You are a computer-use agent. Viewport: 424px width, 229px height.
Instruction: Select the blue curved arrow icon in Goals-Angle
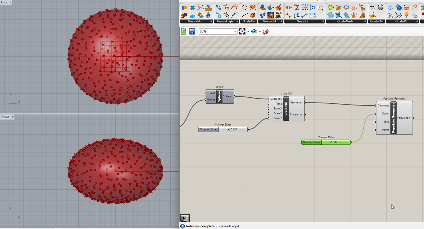click(219, 15)
